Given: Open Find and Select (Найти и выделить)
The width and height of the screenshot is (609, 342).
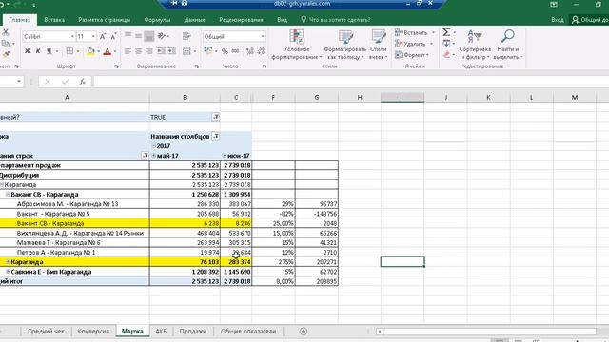Looking at the screenshot, I should point(508,45).
